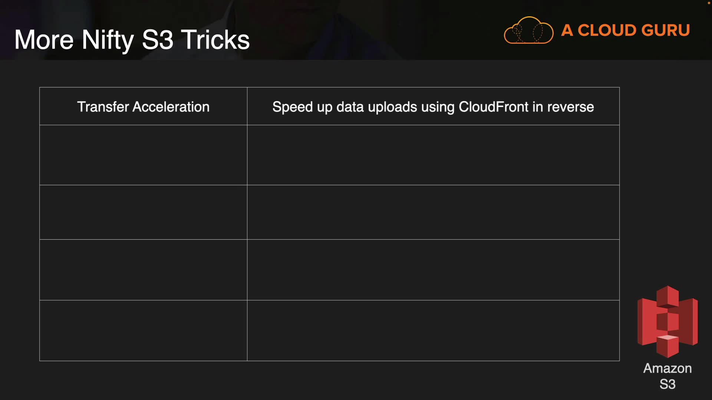Select the empty fourth-row cell in the first column
712x400 pixels.
pyautogui.click(x=143, y=270)
